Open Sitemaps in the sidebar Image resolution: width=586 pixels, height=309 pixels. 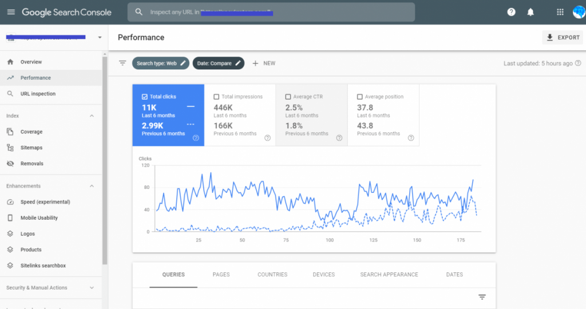[x=51, y=148]
